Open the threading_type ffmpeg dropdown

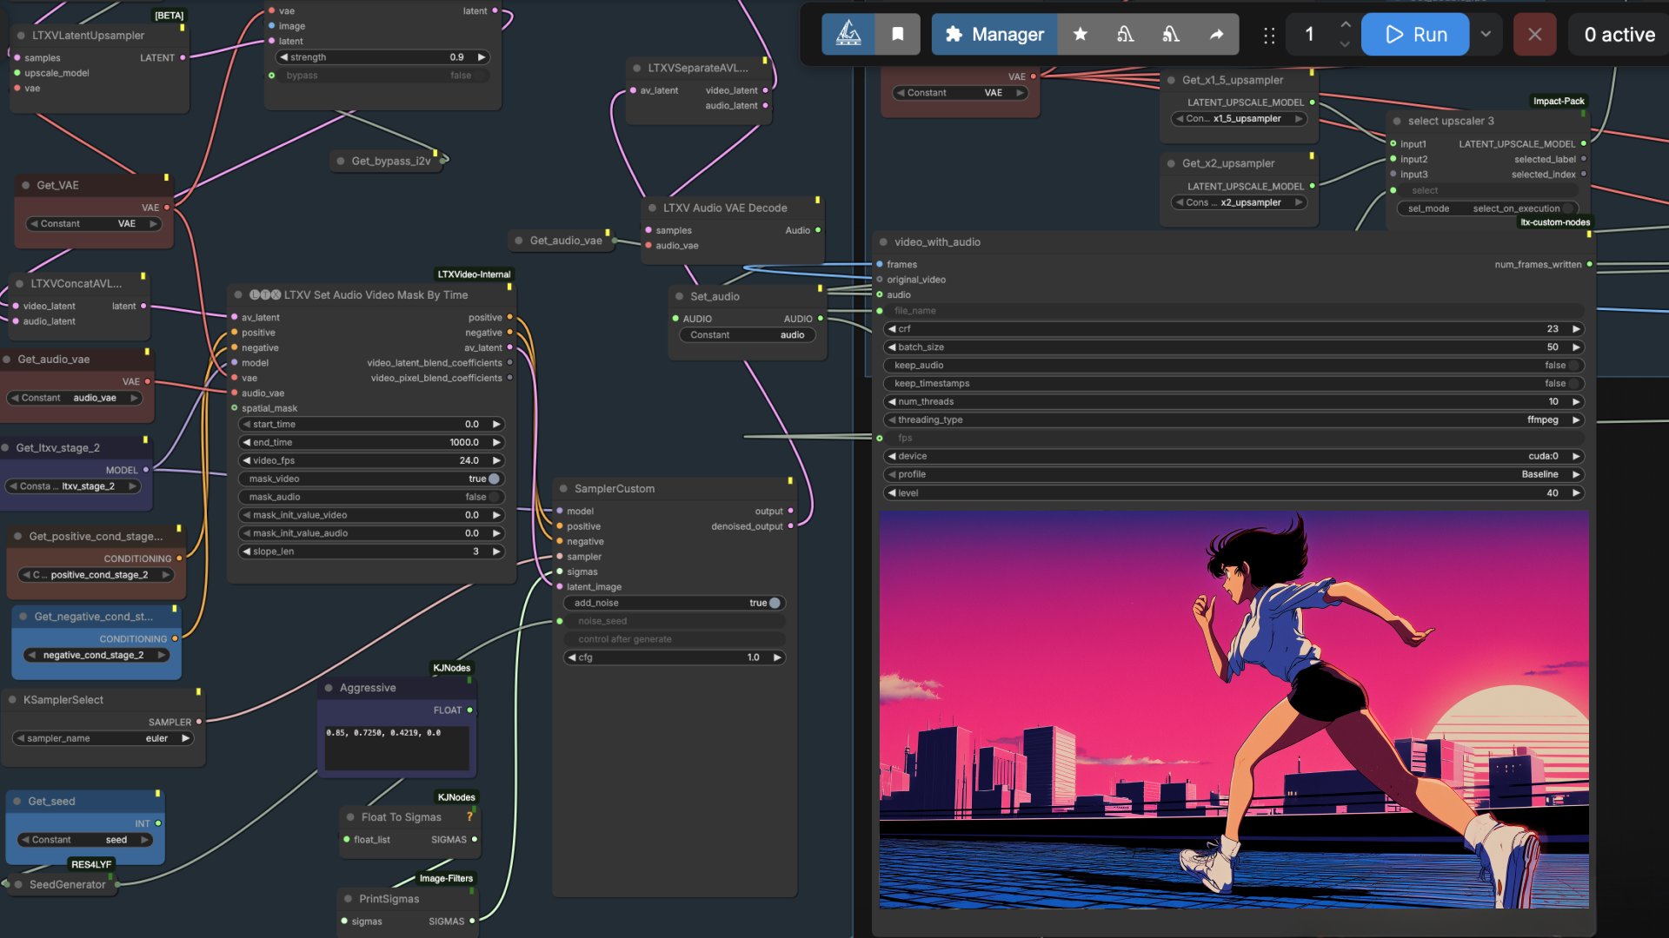click(1234, 420)
